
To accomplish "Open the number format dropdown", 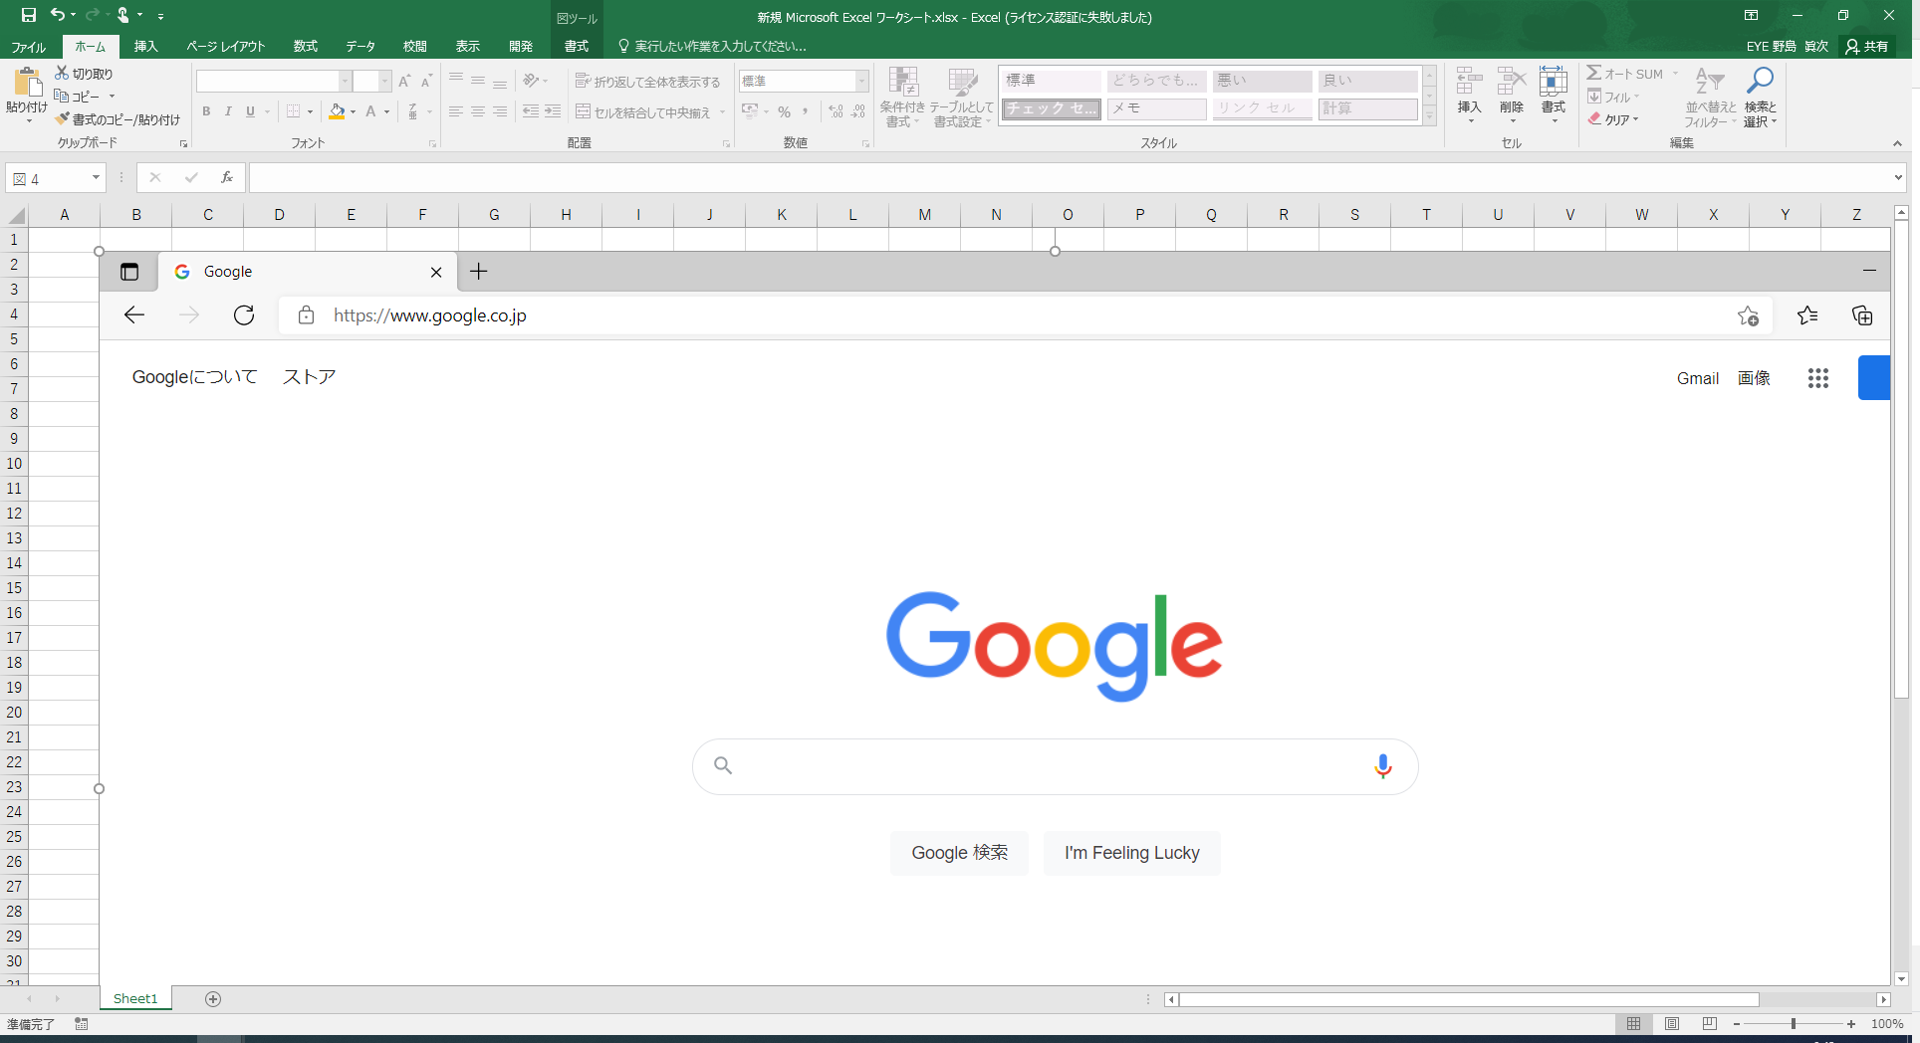I will (861, 82).
